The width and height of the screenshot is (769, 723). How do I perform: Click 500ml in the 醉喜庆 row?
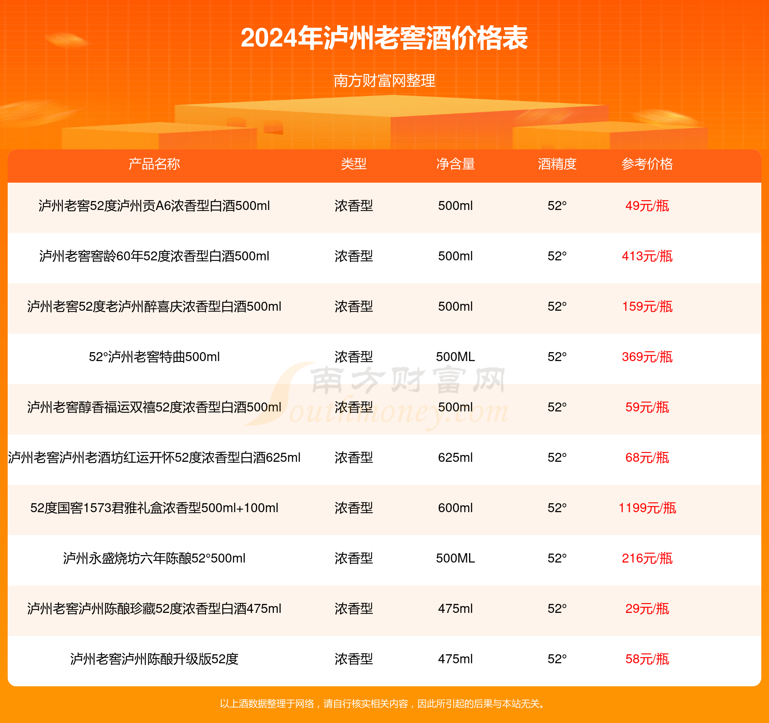pyautogui.click(x=455, y=306)
